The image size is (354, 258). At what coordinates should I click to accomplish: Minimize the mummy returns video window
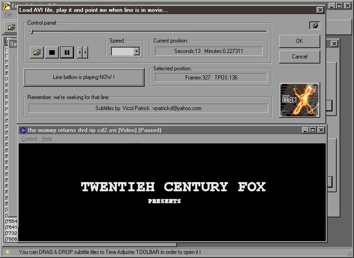point(305,130)
